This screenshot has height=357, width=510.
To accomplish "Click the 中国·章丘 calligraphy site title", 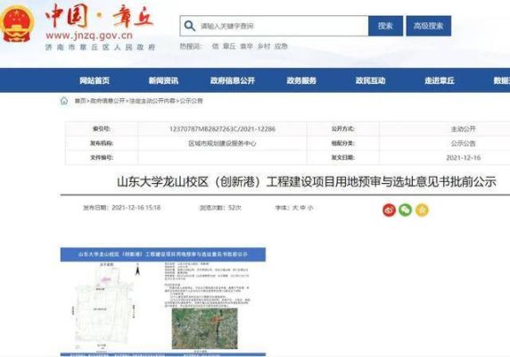I will [x=99, y=16].
